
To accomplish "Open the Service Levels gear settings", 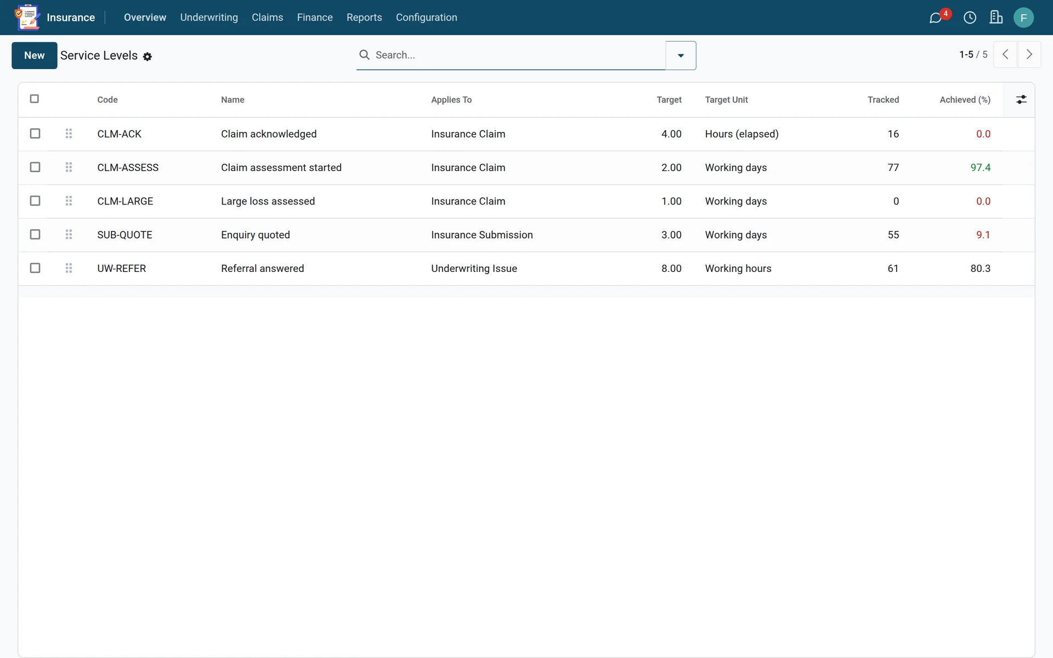I will coord(148,56).
